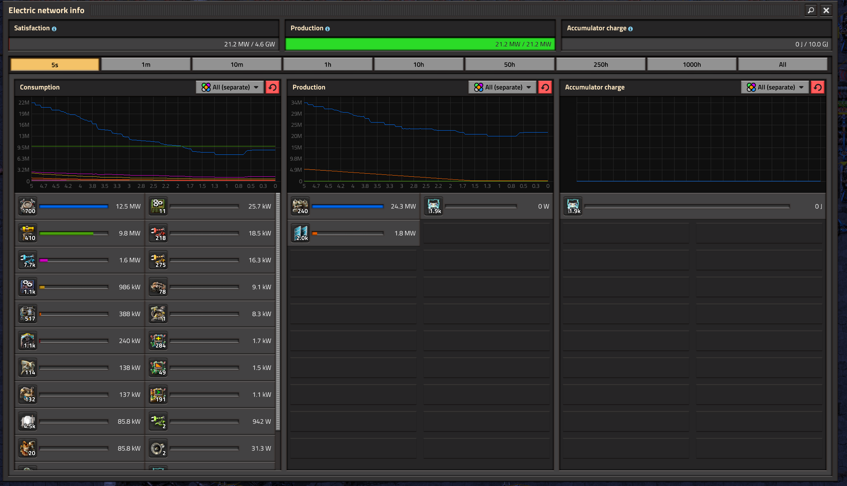This screenshot has height=486, width=847.
Task: Click the chemical plant icon labeled 517
Action: (28, 314)
